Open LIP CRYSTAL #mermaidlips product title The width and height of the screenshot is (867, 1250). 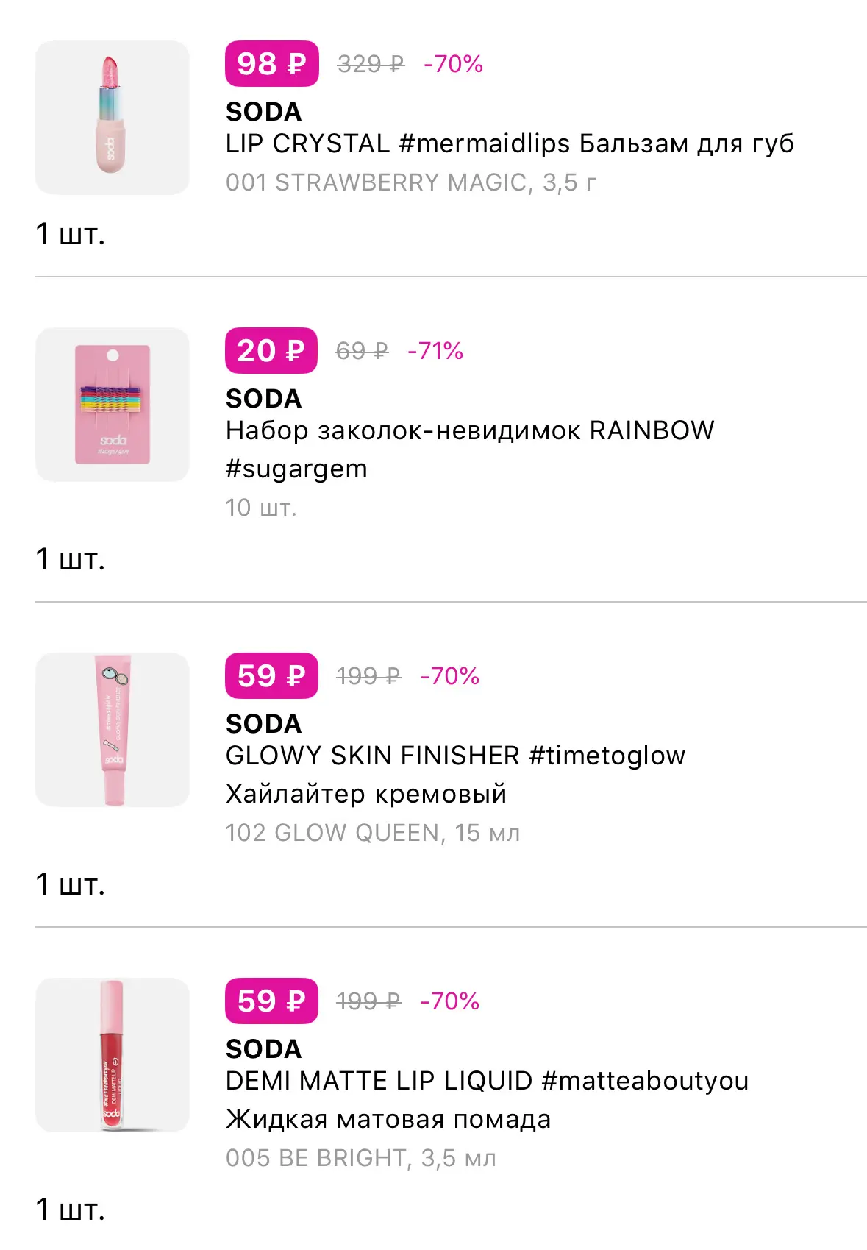click(x=510, y=143)
